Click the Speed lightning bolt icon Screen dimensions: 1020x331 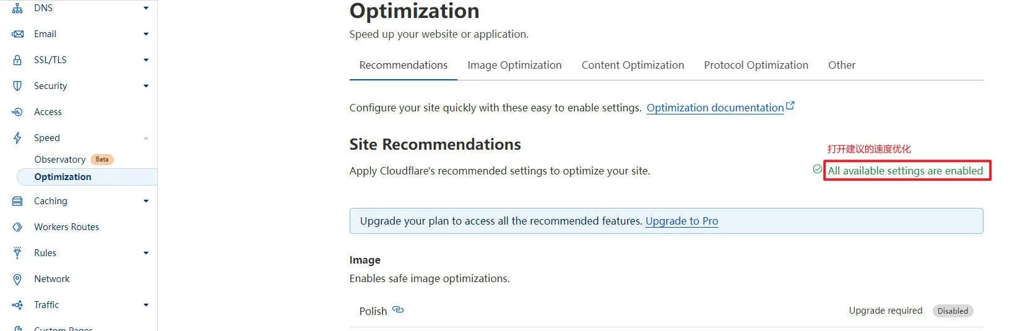(17, 138)
